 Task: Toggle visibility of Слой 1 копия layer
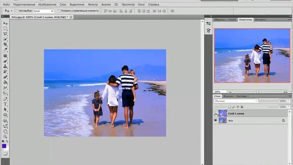click(x=216, y=114)
